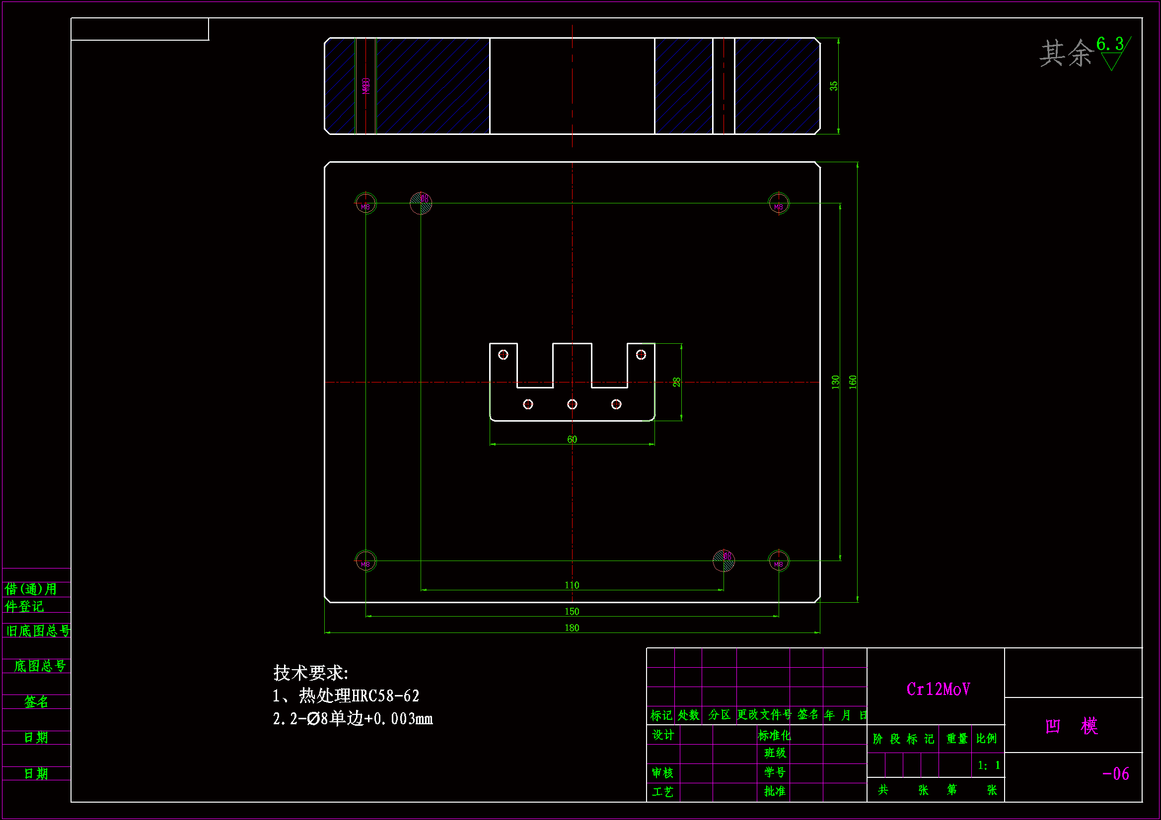1161x820 pixels.
Task: Click the 160 overall height dimension text
Action: (853, 382)
